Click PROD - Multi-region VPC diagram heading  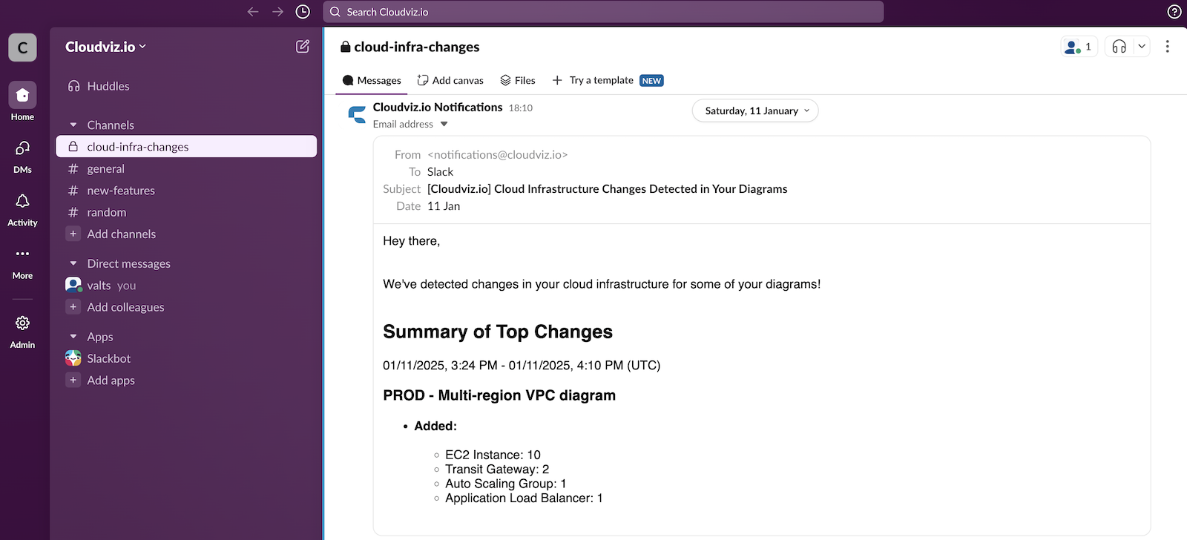(x=499, y=395)
